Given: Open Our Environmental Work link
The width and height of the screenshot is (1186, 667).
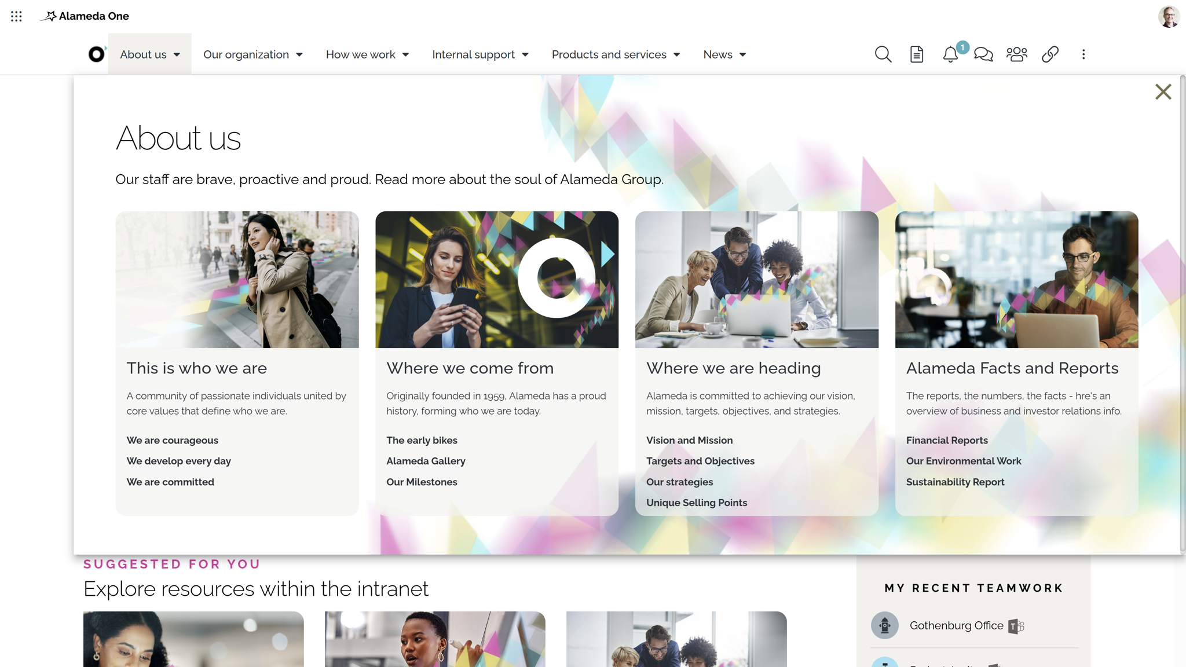Looking at the screenshot, I should coord(964,461).
